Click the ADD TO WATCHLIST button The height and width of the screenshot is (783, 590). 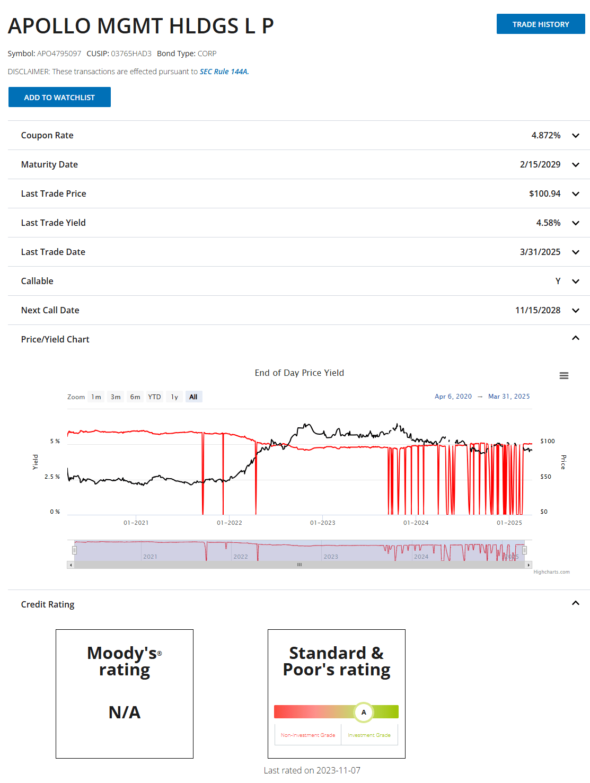[59, 97]
